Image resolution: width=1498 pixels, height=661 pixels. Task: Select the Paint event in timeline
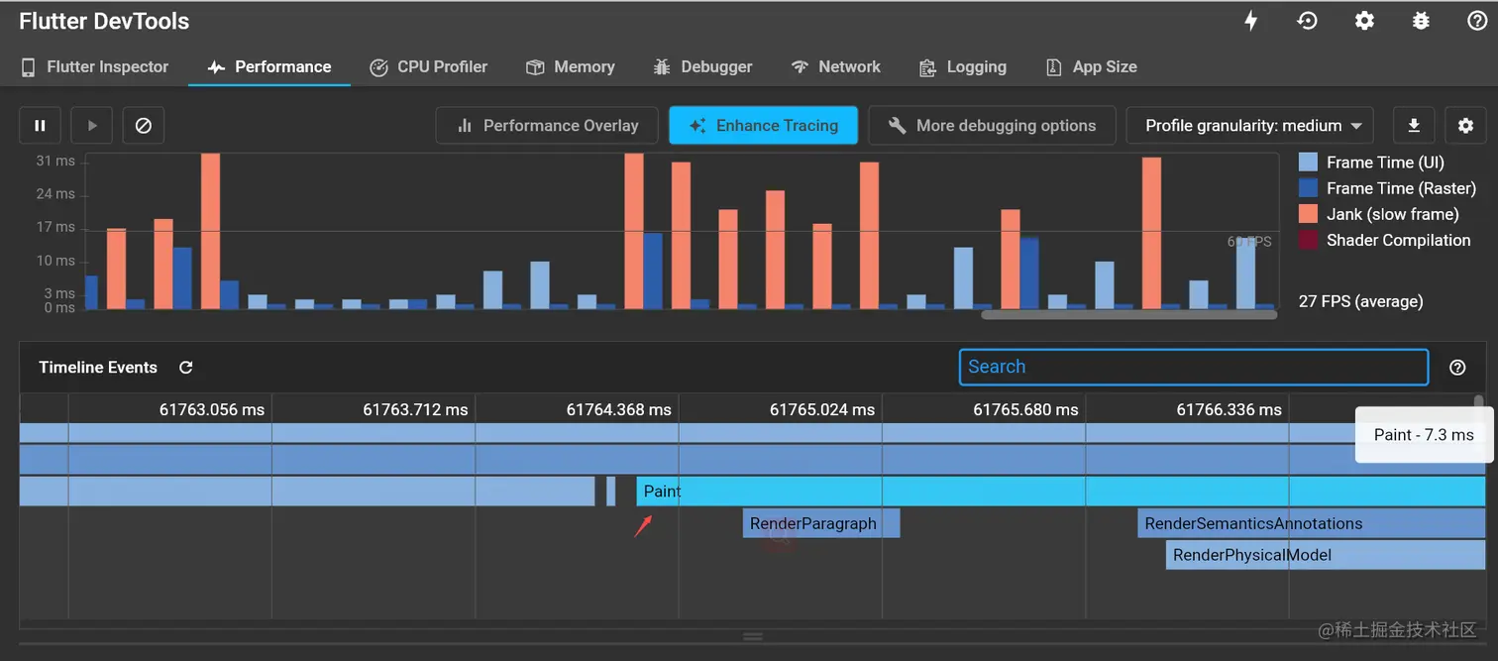1060,492
